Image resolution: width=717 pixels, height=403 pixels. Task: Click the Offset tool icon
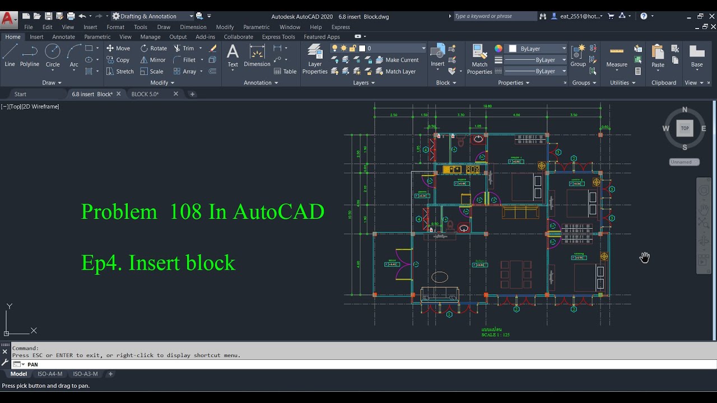(x=212, y=72)
